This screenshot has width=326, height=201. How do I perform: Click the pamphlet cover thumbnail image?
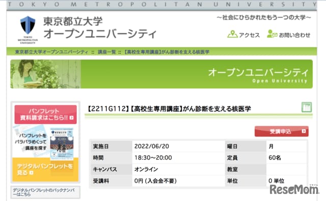(62, 143)
